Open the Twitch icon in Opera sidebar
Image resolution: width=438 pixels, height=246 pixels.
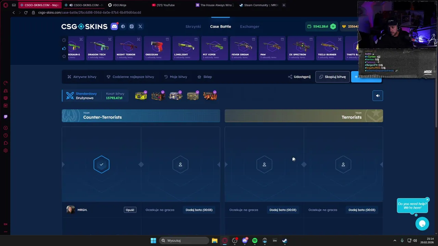5,117
